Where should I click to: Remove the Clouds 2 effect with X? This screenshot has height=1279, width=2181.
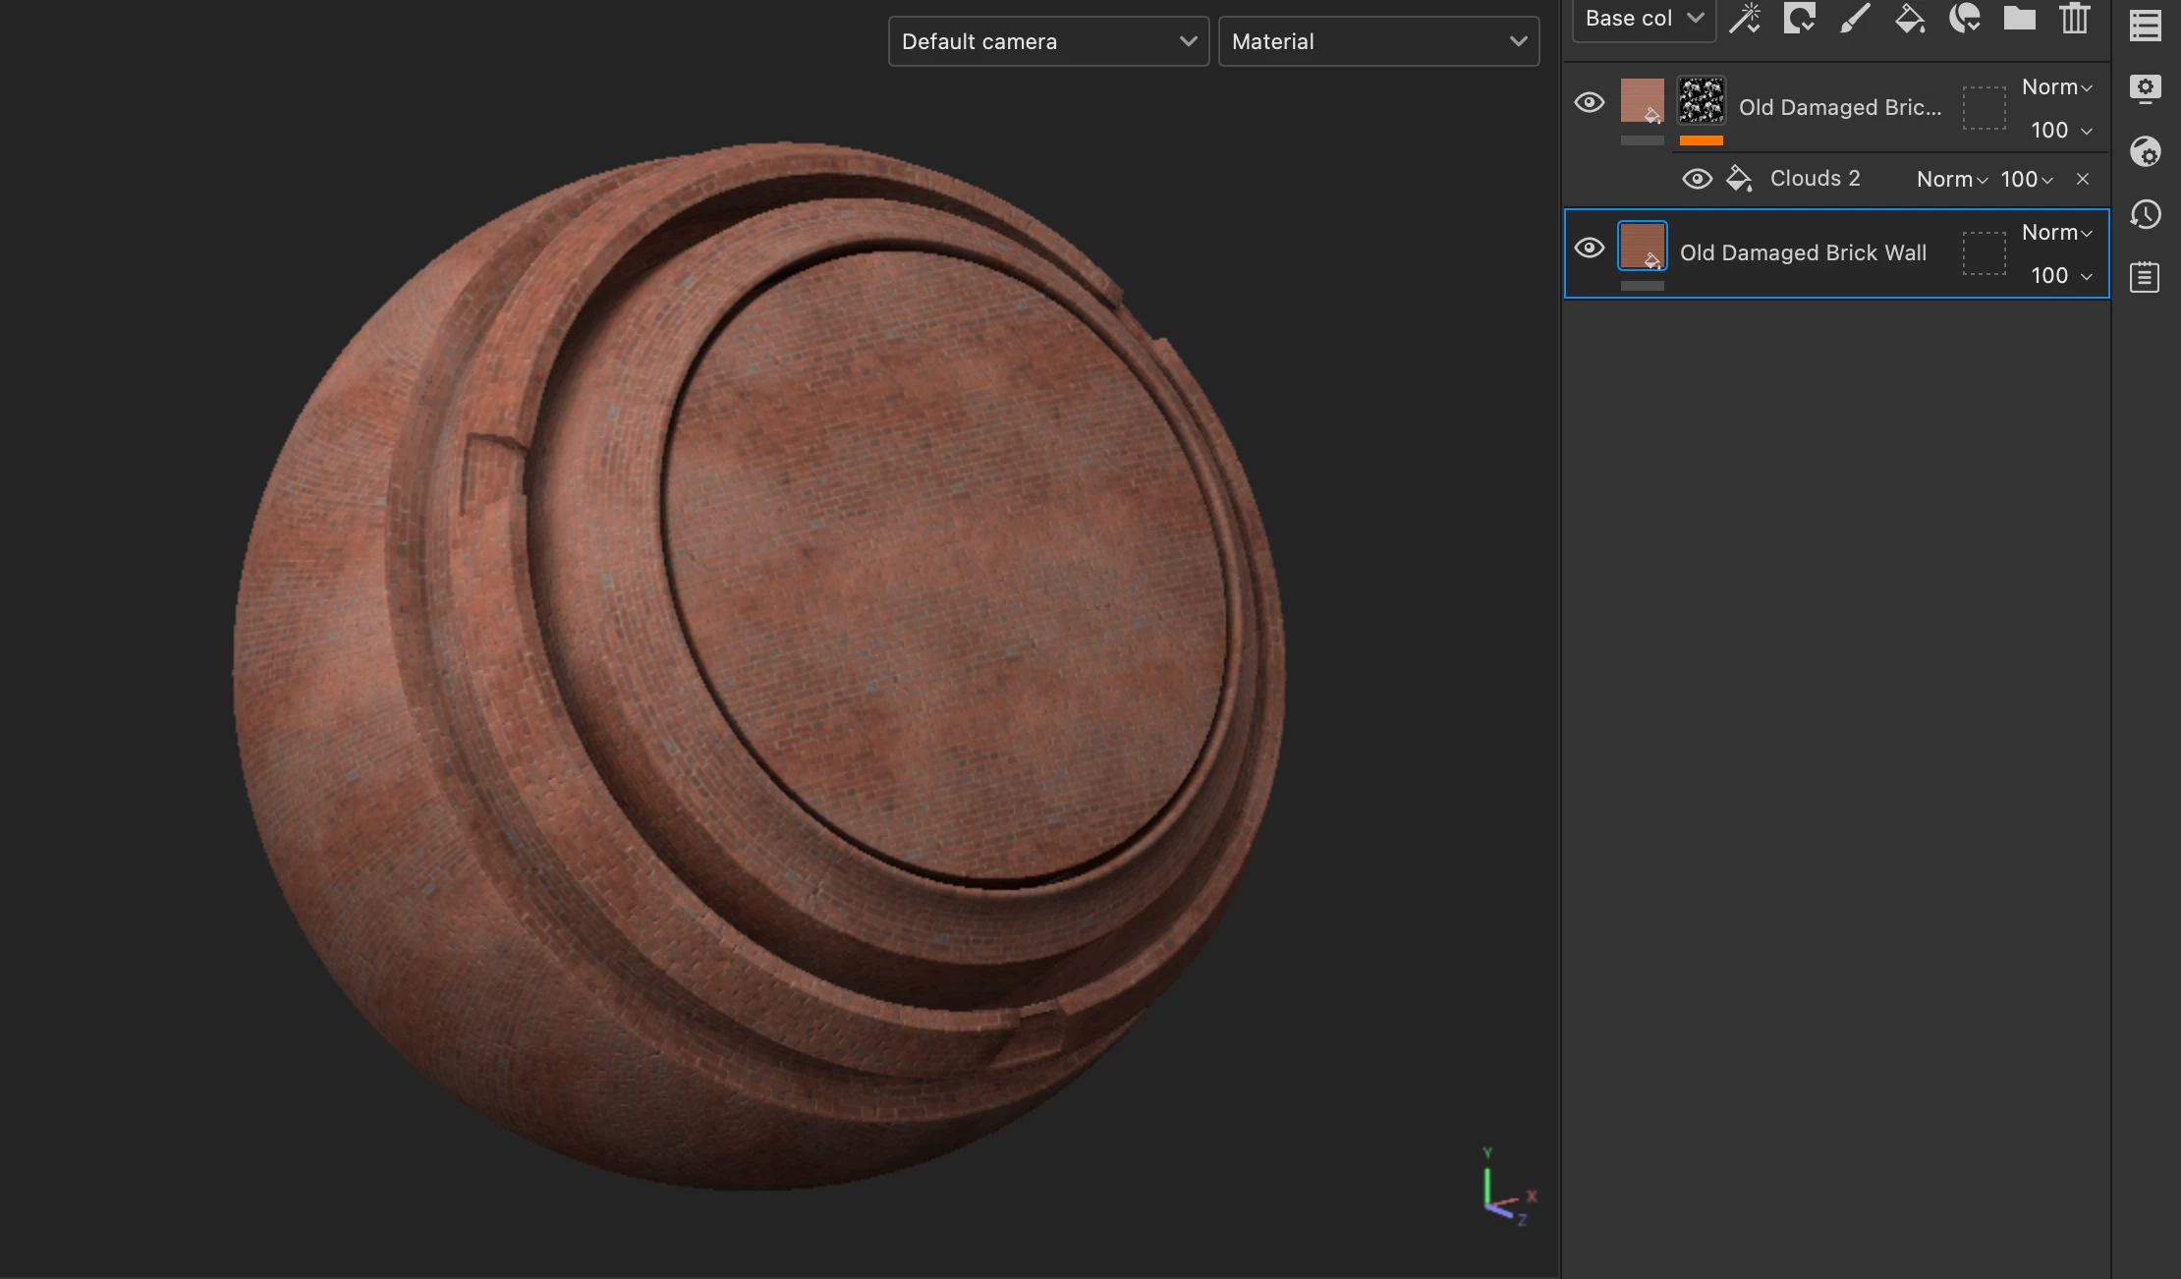[x=2082, y=179]
